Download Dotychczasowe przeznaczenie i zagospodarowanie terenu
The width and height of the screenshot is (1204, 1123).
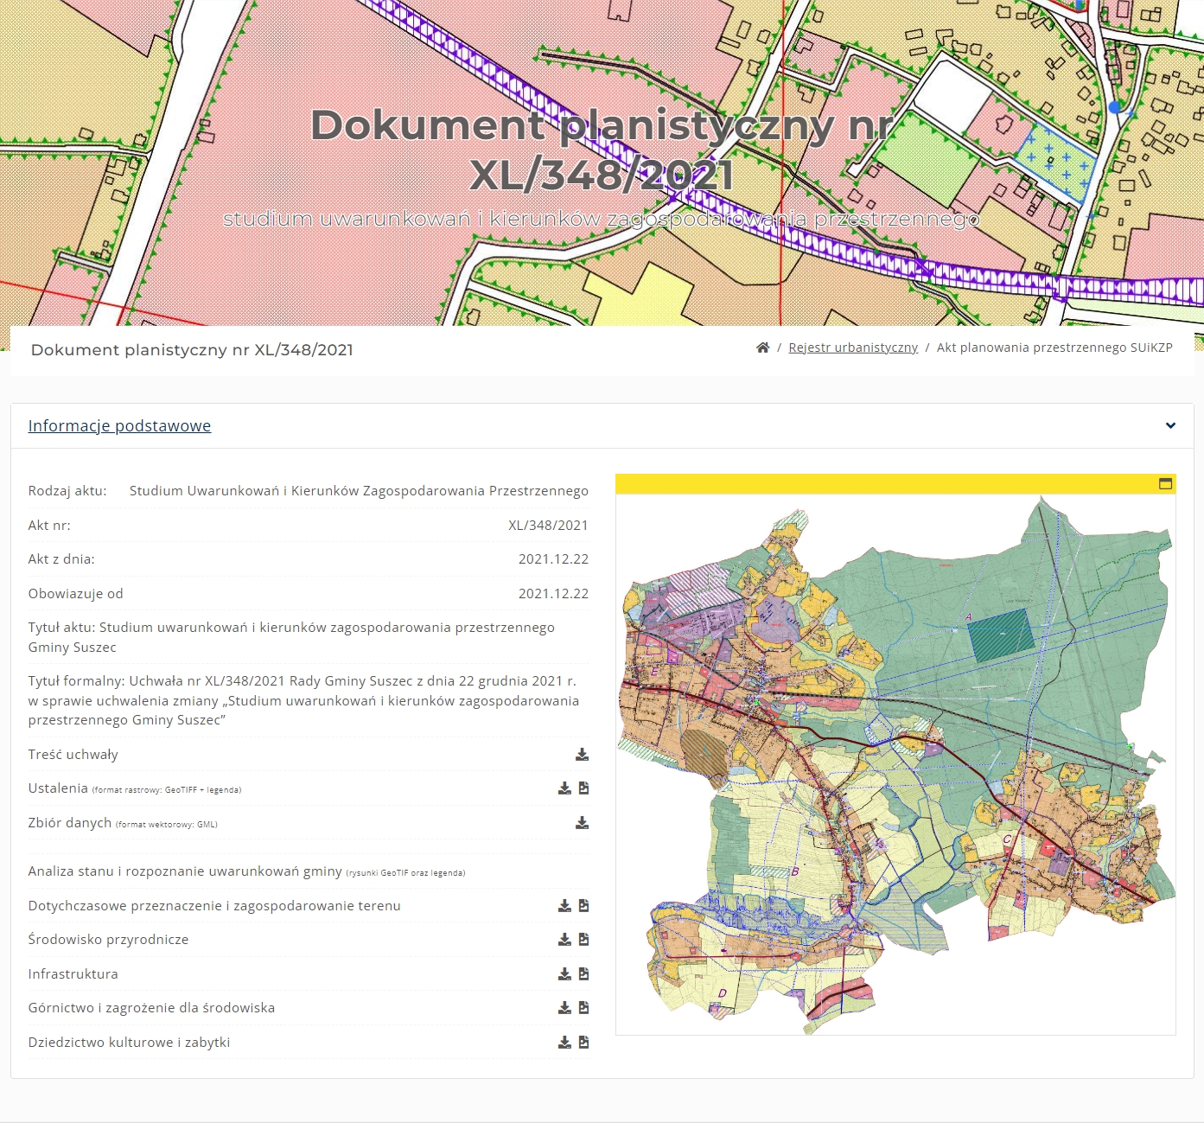tap(564, 906)
